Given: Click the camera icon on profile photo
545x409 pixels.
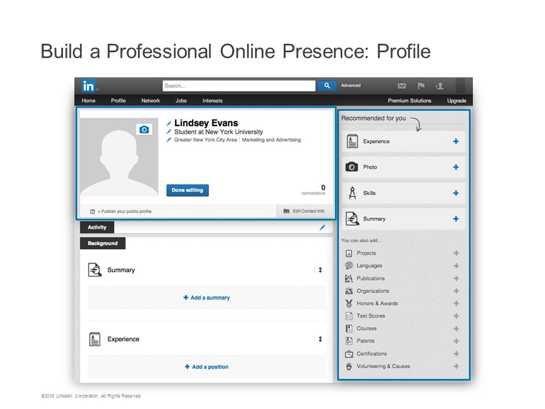Looking at the screenshot, I should [x=144, y=130].
